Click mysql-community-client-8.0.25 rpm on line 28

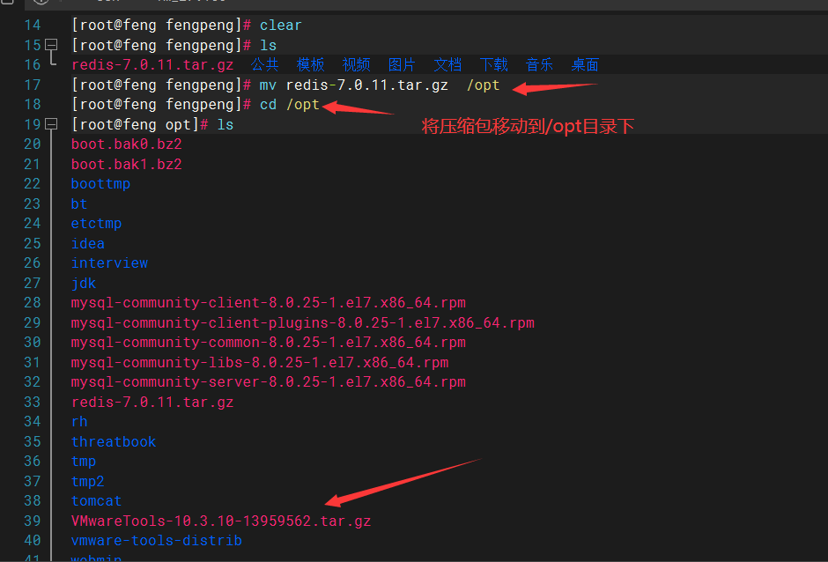pos(269,303)
